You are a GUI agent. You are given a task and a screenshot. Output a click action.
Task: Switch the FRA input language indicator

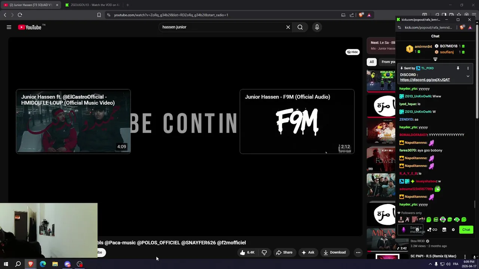point(455,264)
